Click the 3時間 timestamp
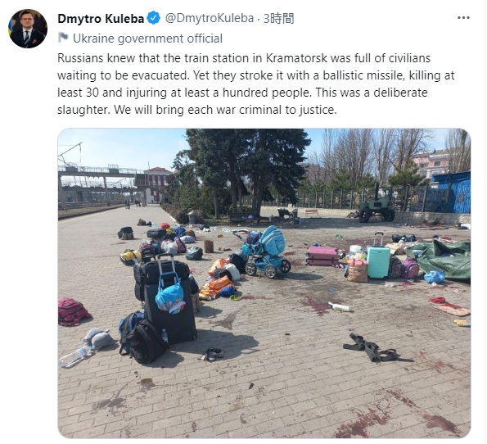487x444 pixels. click(x=278, y=19)
